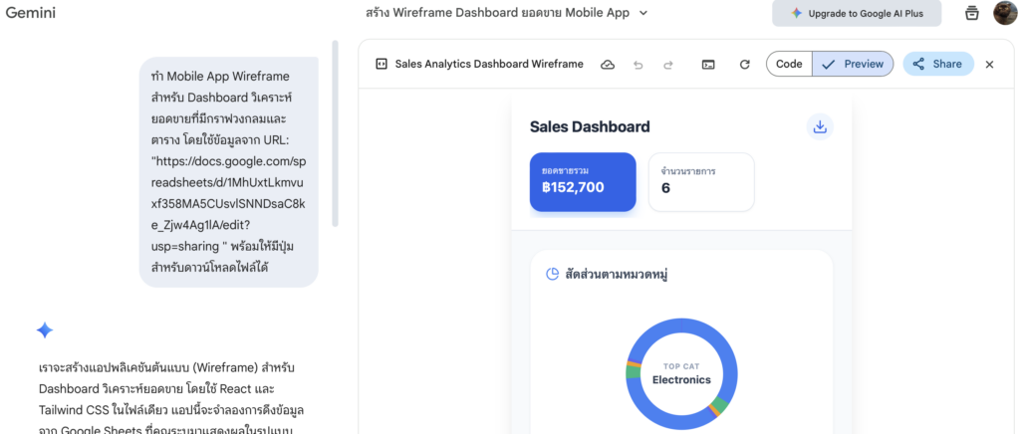Click the Sales Analytics Dashboard Wireframe title
Viewport: 1020px width, 434px height.
click(x=489, y=64)
